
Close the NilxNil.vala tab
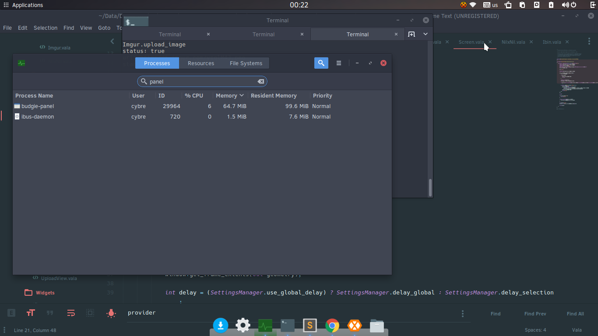click(531, 42)
